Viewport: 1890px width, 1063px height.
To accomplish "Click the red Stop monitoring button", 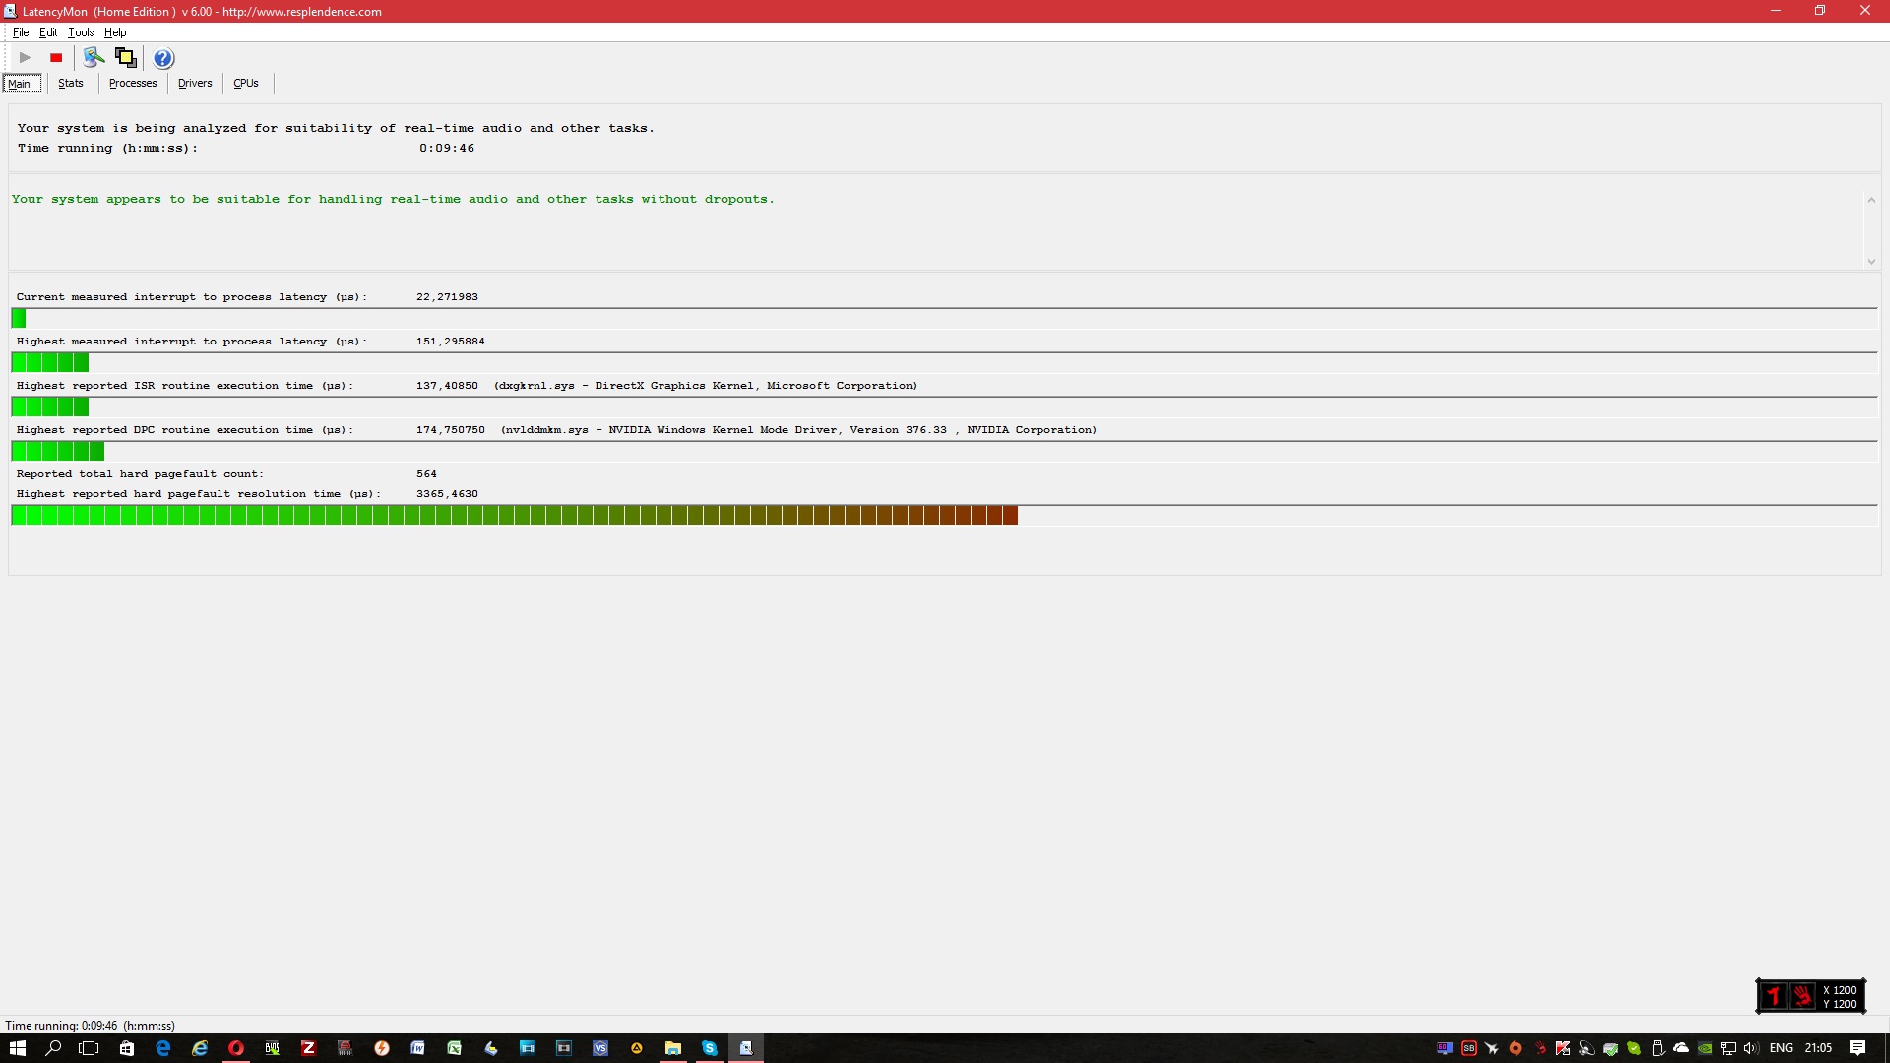I will [56, 58].
